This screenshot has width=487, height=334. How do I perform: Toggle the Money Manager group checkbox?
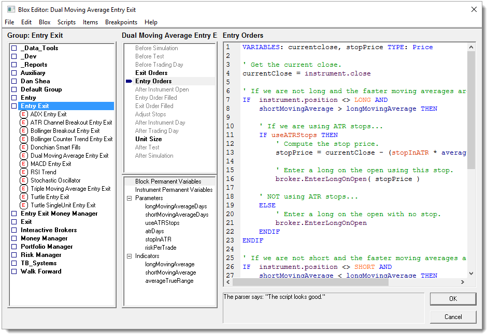pyautogui.click(x=15, y=238)
